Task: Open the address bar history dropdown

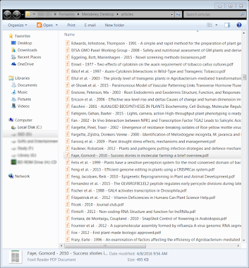Action: 171,15
